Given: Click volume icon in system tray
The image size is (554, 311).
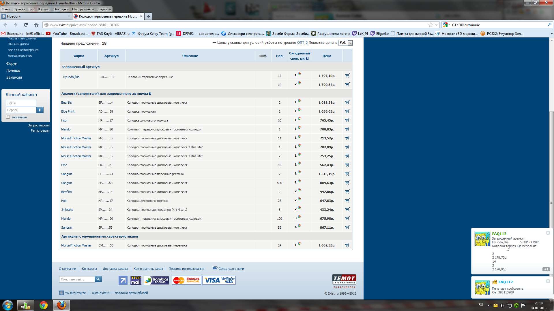Looking at the screenshot, I should coord(502,306).
